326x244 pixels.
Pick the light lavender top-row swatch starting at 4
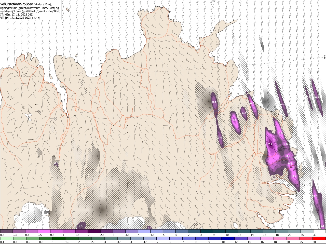click(x=144, y=231)
